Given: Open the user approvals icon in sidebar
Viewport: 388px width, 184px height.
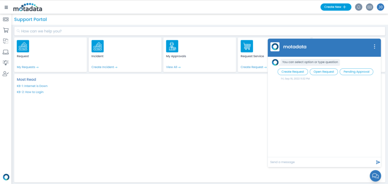Looking at the screenshot, I should click(x=6, y=74).
